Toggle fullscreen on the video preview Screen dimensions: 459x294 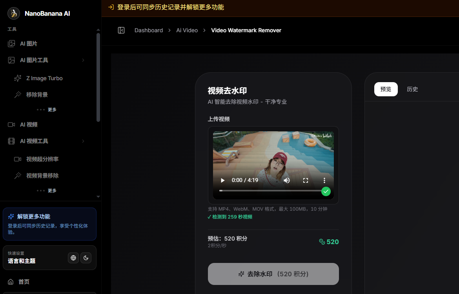point(306,180)
